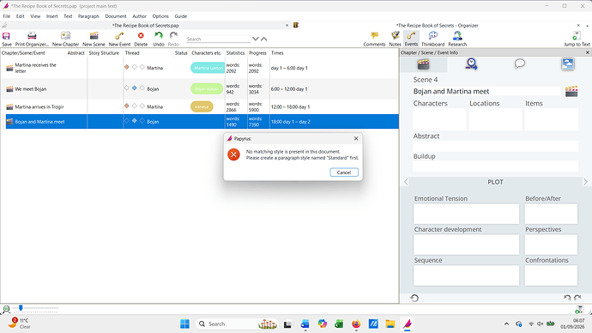Open the Options menu
Viewport: 592px width, 333px height.
[x=160, y=16]
